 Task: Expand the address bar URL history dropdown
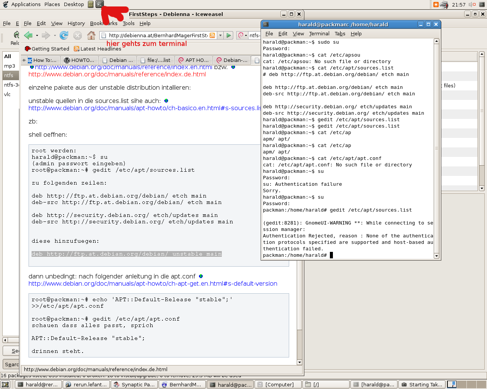tap(220, 35)
